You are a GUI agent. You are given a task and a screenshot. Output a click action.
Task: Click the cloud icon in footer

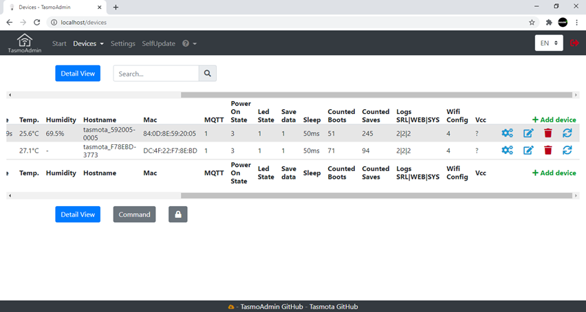231,307
